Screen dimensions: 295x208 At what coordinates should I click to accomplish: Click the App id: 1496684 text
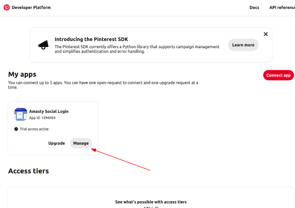(x=42, y=118)
